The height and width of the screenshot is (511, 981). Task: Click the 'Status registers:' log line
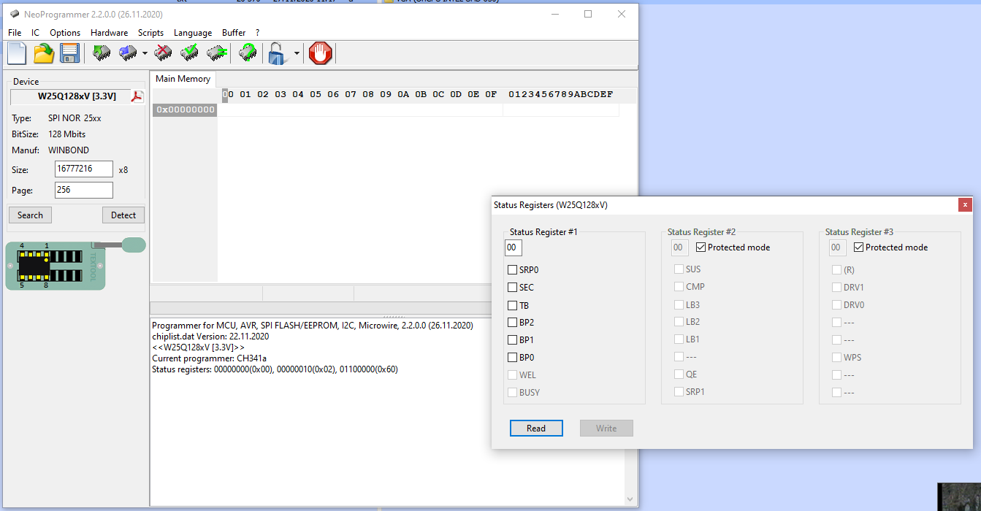(275, 369)
